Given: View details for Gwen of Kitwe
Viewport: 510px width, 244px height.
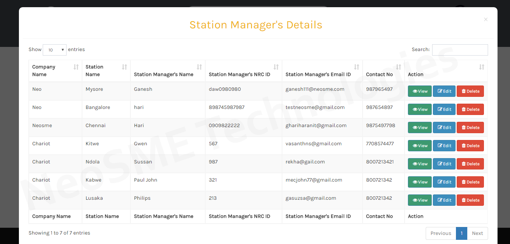Looking at the screenshot, I should (420, 146).
